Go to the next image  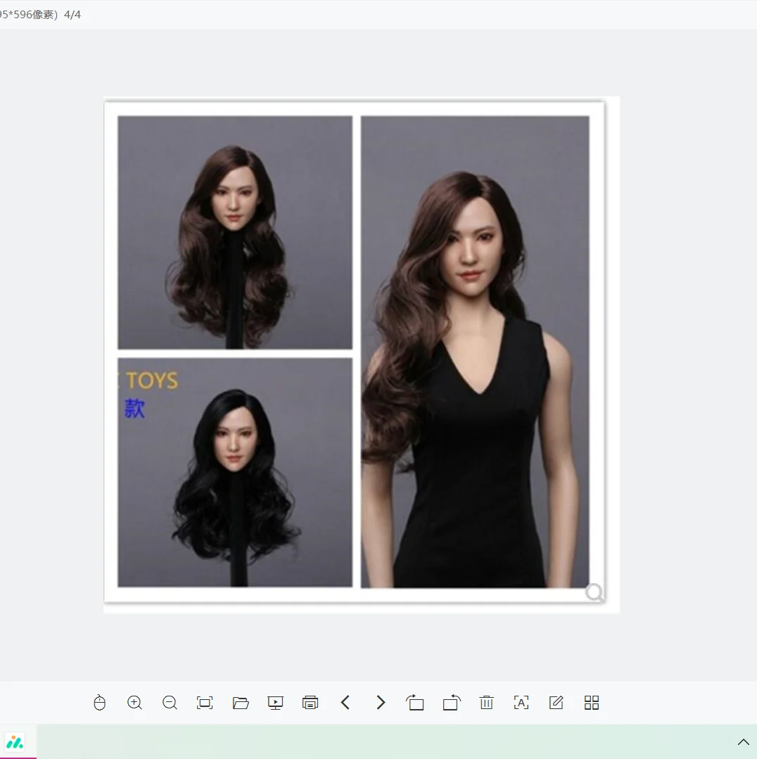[x=381, y=703]
